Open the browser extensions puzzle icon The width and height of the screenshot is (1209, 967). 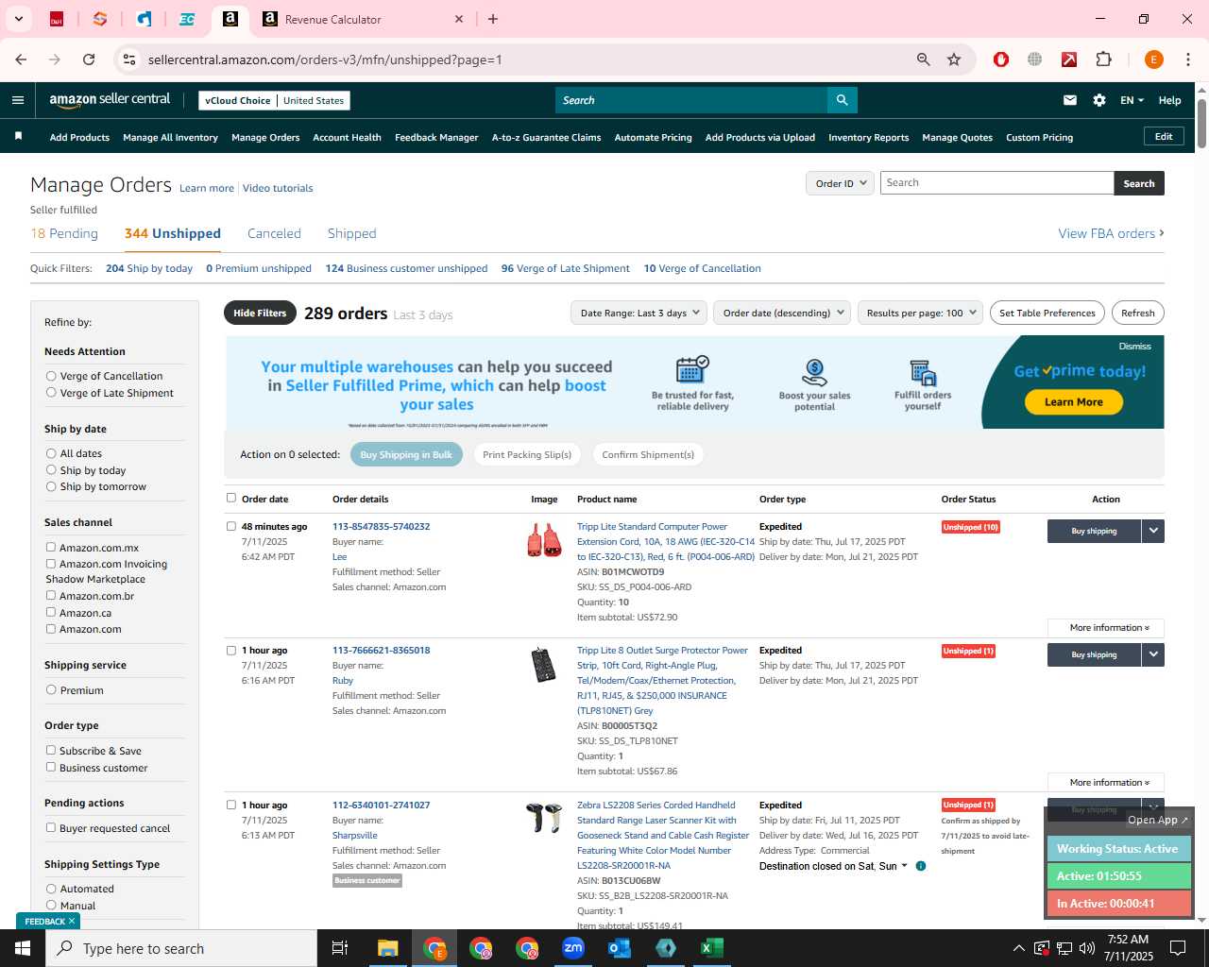(1103, 59)
